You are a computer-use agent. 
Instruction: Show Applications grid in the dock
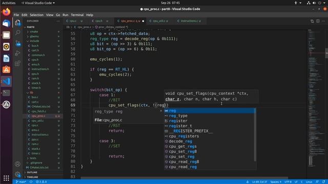point(6,178)
